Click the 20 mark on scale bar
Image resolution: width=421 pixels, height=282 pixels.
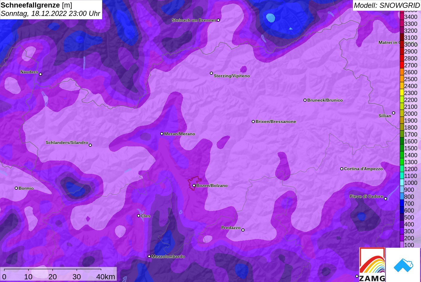(x=53, y=277)
